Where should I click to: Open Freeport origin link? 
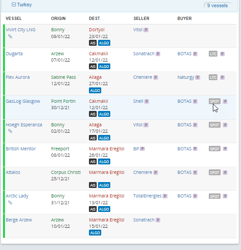(x=60, y=149)
